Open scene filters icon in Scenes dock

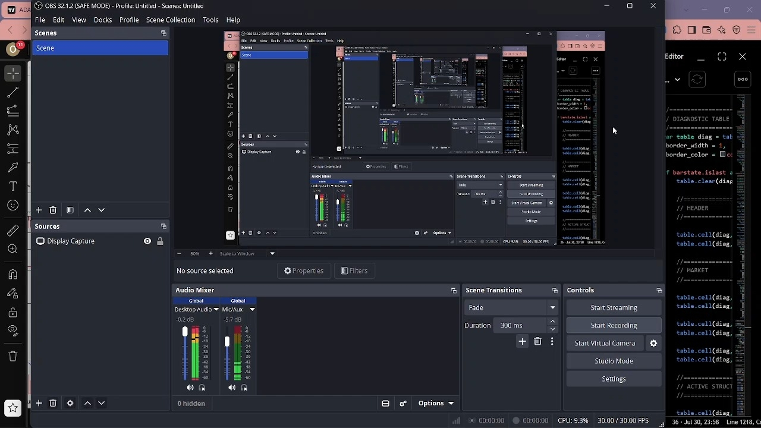[x=70, y=210]
